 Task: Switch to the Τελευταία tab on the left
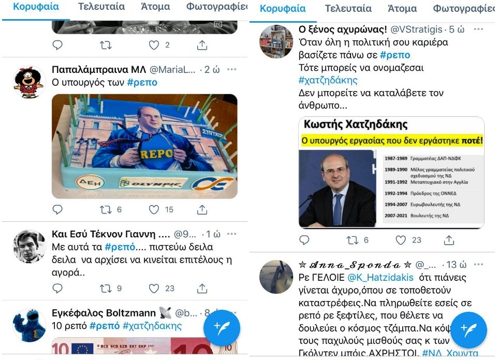tap(101, 7)
